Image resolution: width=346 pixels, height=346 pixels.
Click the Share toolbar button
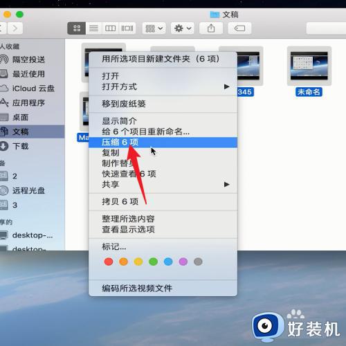(x=211, y=28)
